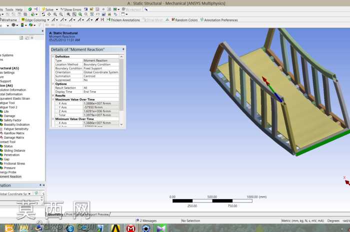Click the red M taskbar icon
The width and height of the screenshot is (350, 232).
(130, 228)
